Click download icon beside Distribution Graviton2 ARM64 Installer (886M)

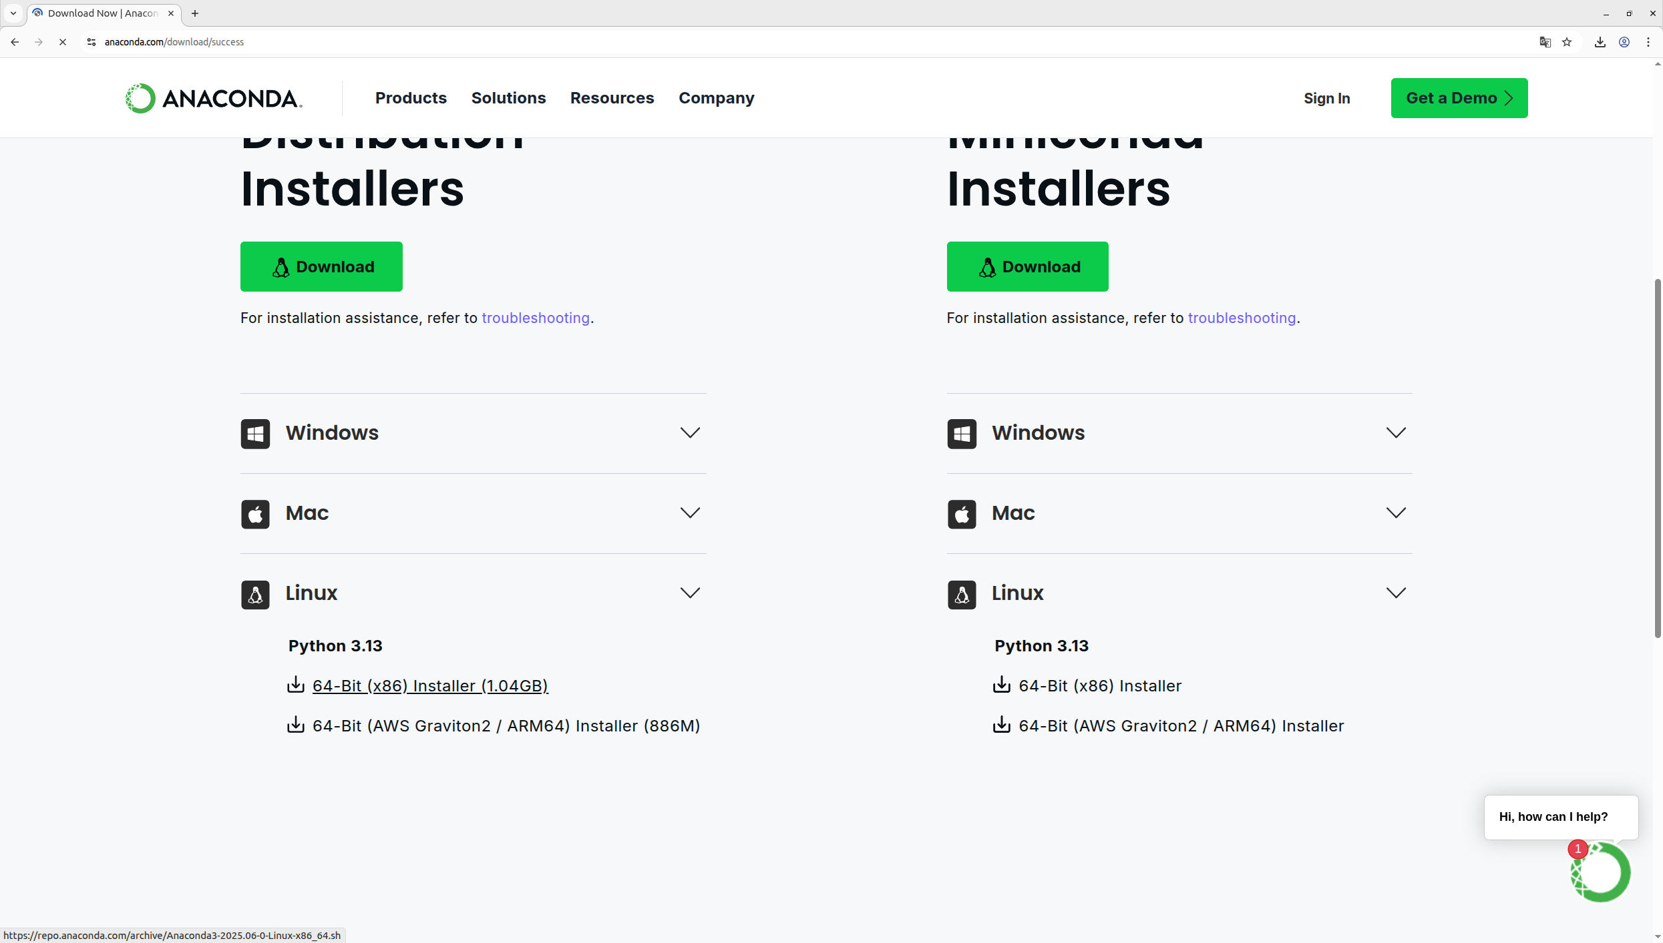tap(295, 725)
